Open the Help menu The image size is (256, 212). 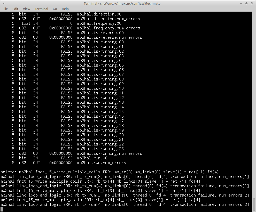click(x=65, y=9)
